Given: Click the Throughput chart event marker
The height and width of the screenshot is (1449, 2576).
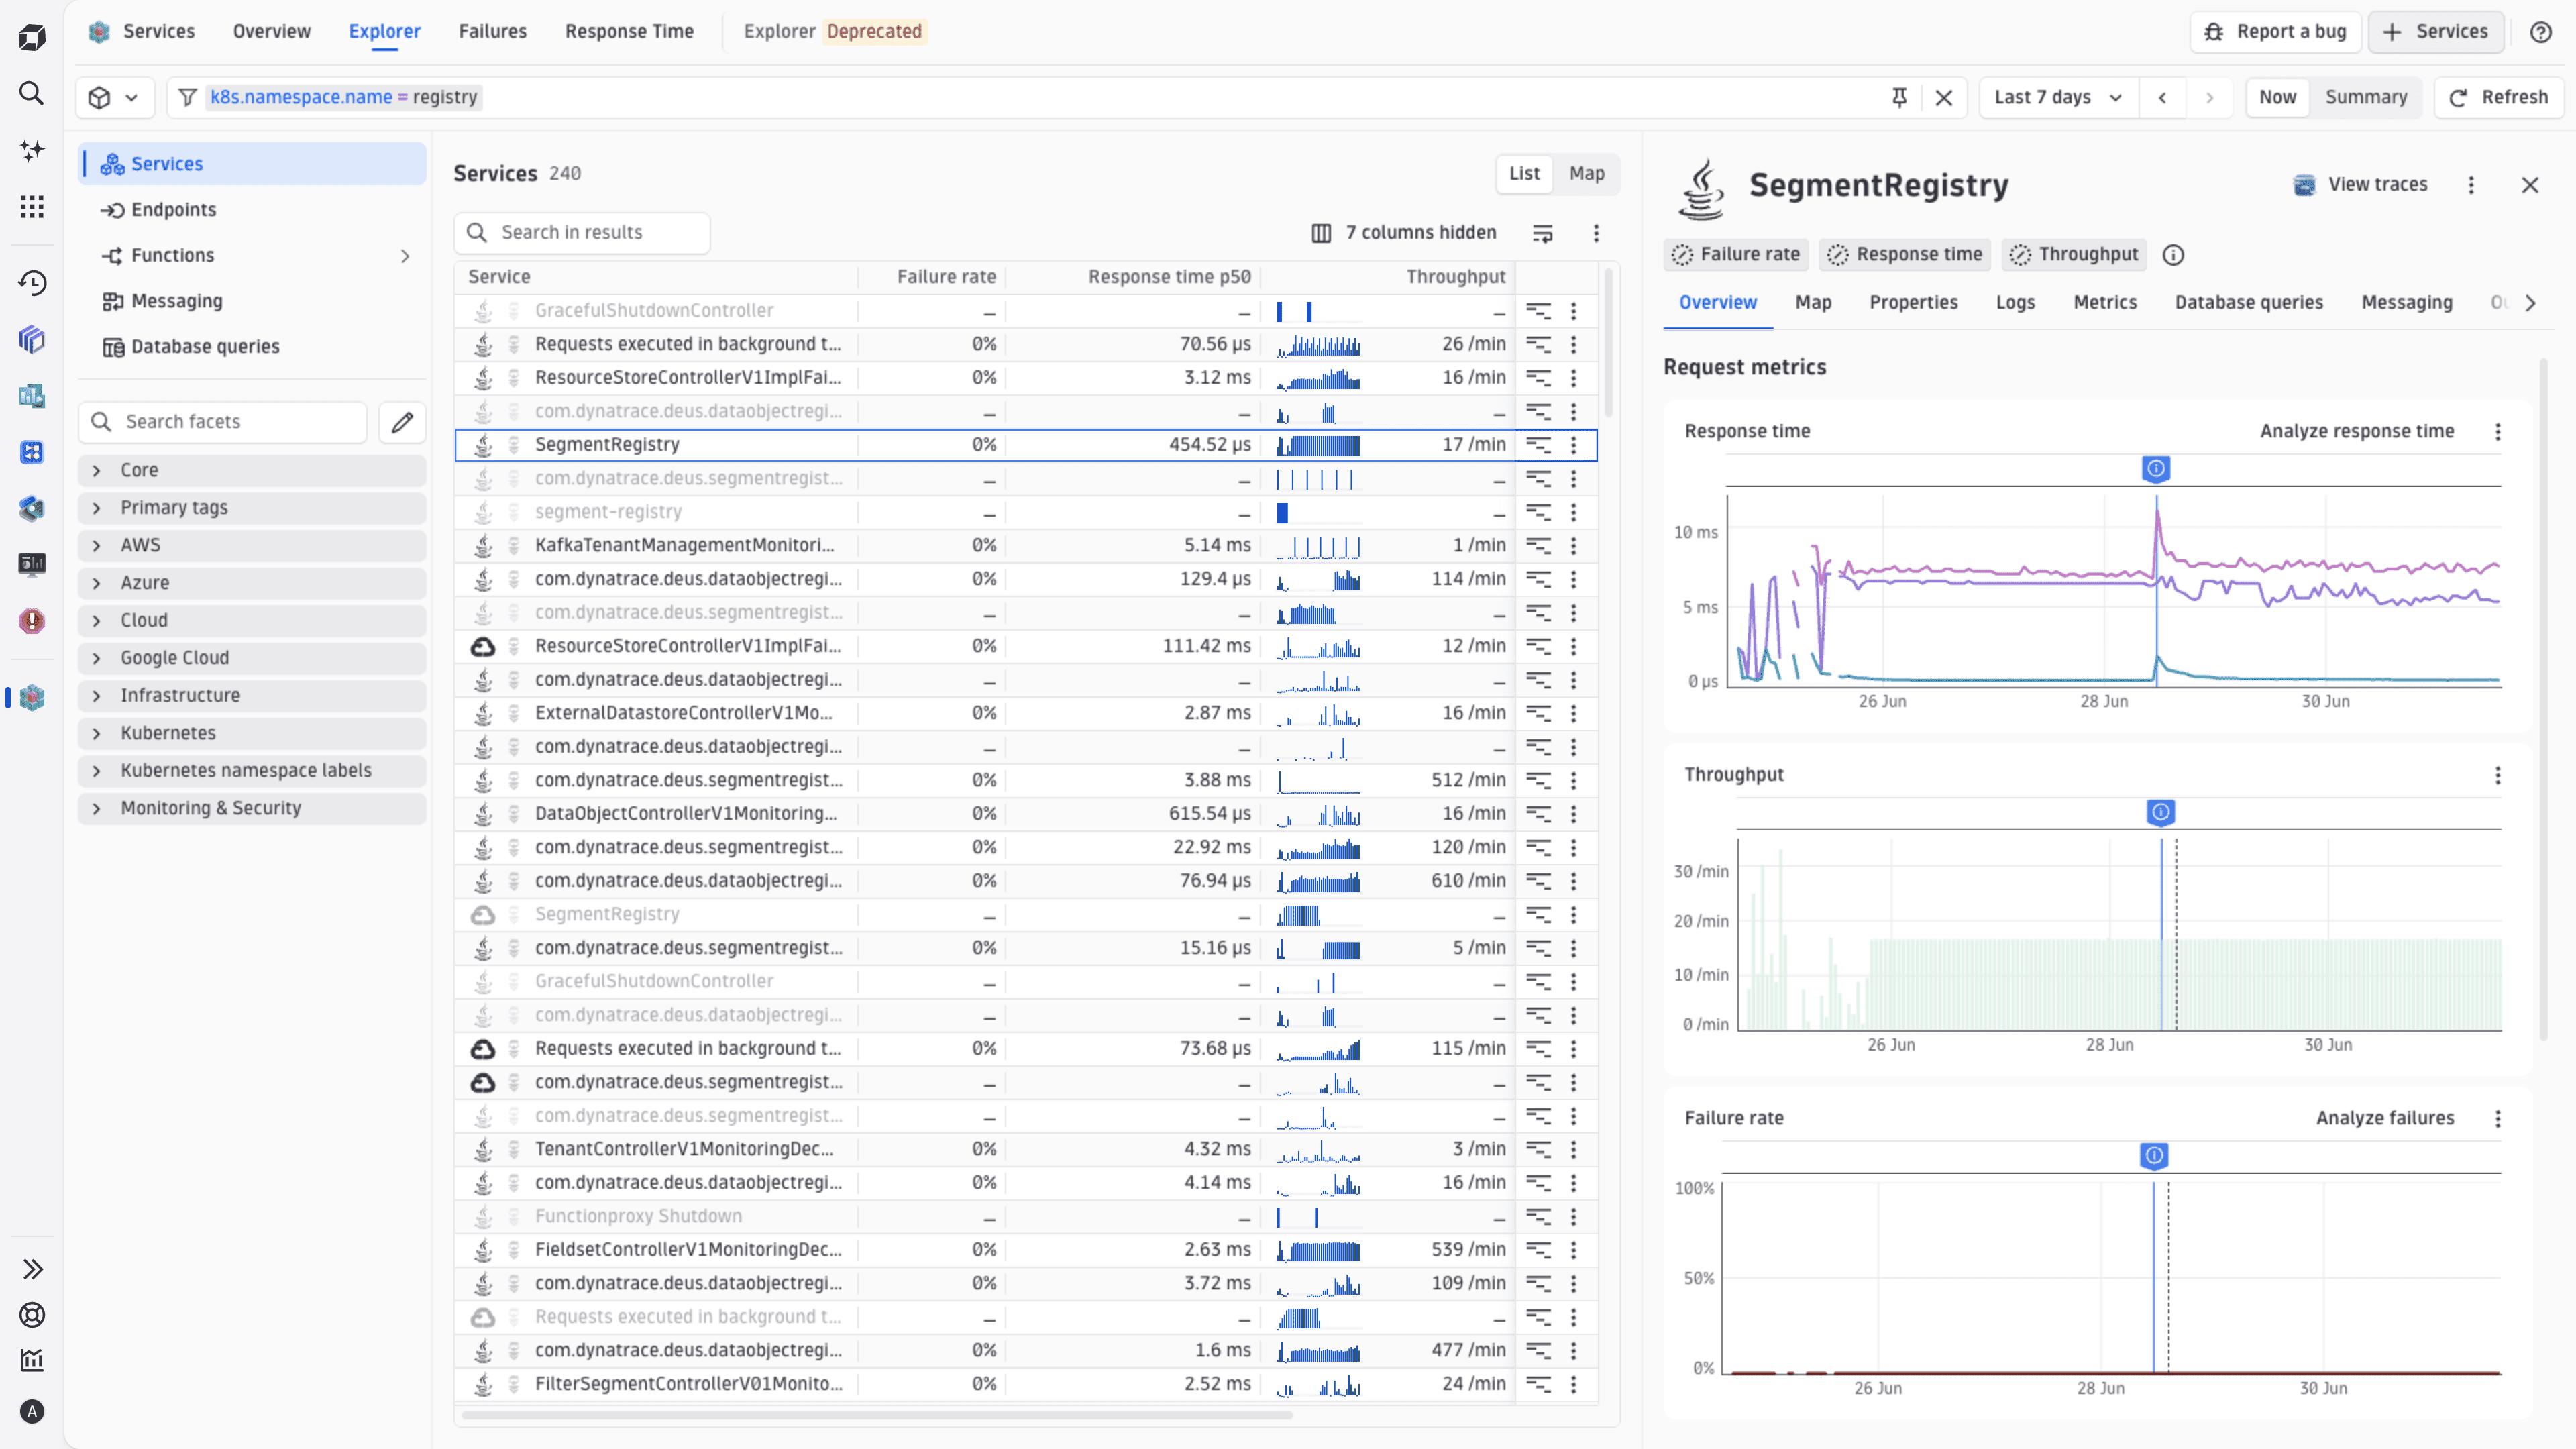Looking at the screenshot, I should (x=2160, y=813).
